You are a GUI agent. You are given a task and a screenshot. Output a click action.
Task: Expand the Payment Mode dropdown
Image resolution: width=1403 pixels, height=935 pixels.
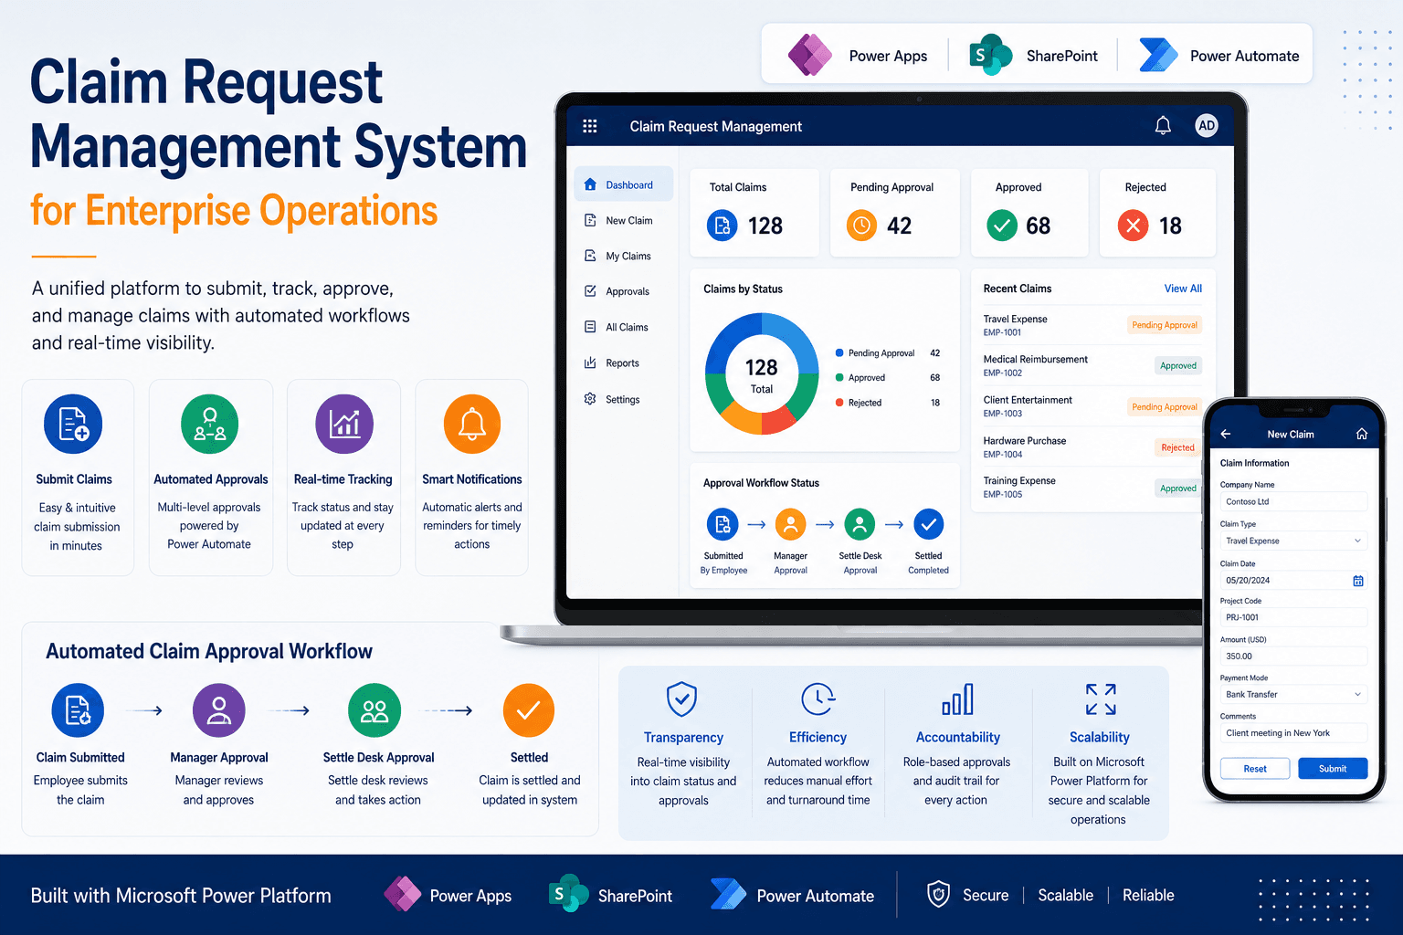[x=1293, y=694]
